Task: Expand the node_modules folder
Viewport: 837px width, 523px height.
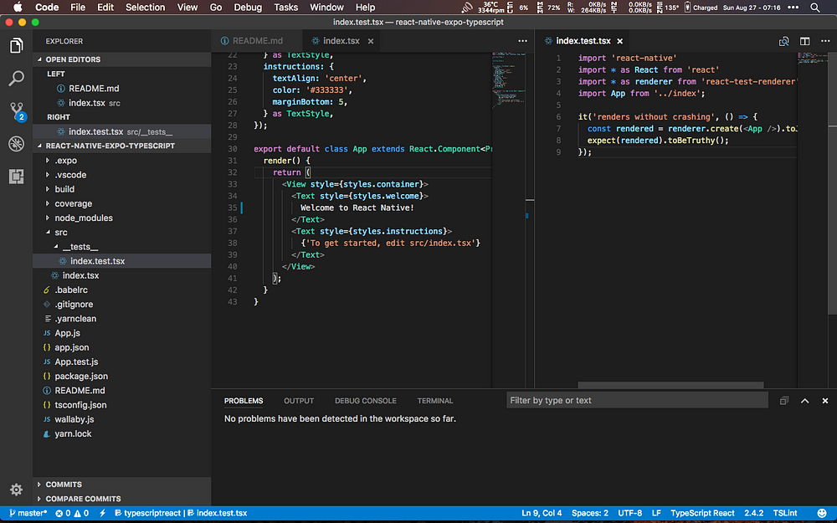Action: 83,218
